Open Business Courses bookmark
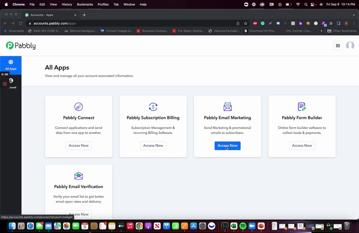This screenshot has height=233, width=359. point(152,31)
